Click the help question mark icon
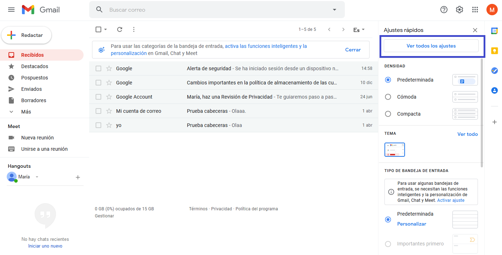Image resolution: width=502 pixels, height=255 pixels. (444, 10)
